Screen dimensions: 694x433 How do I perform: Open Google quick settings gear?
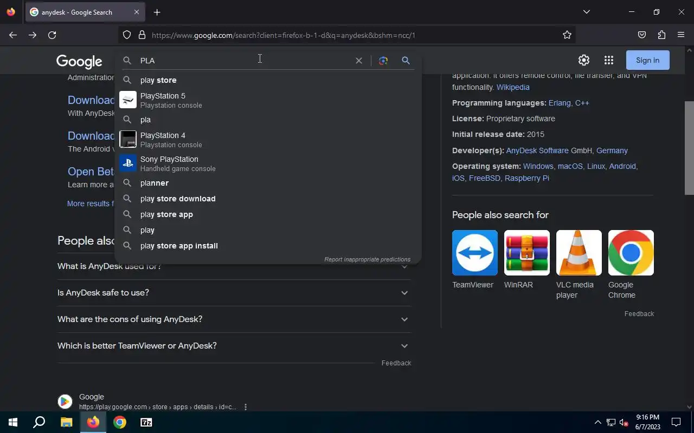pyautogui.click(x=584, y=60)
